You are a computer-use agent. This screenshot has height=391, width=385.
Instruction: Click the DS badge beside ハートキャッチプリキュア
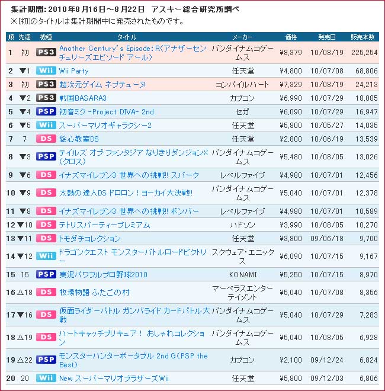(x=46, y=337)
